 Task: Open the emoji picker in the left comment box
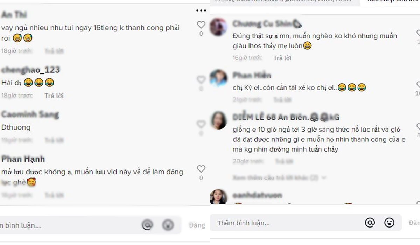[x=168, y=225]
